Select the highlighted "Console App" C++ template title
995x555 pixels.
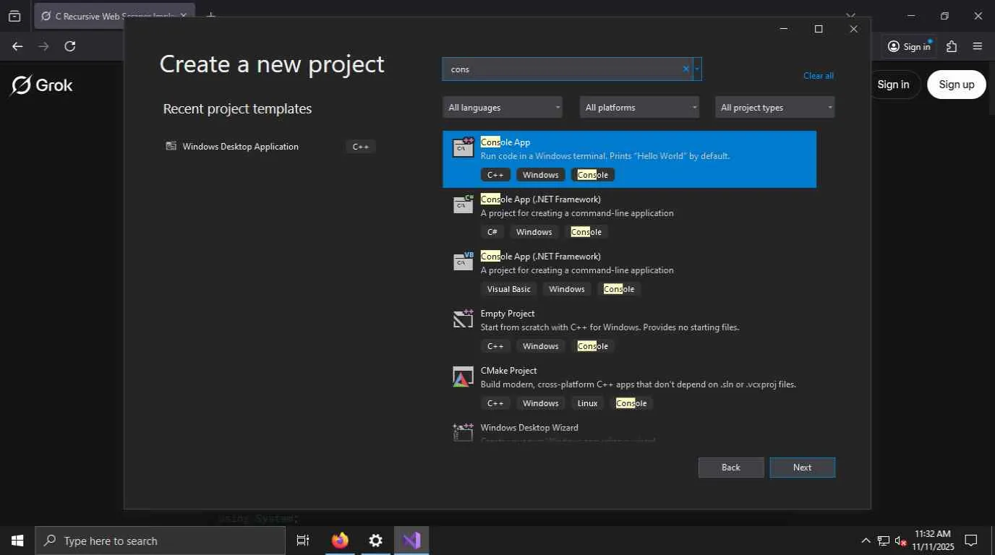coord(505,142)
